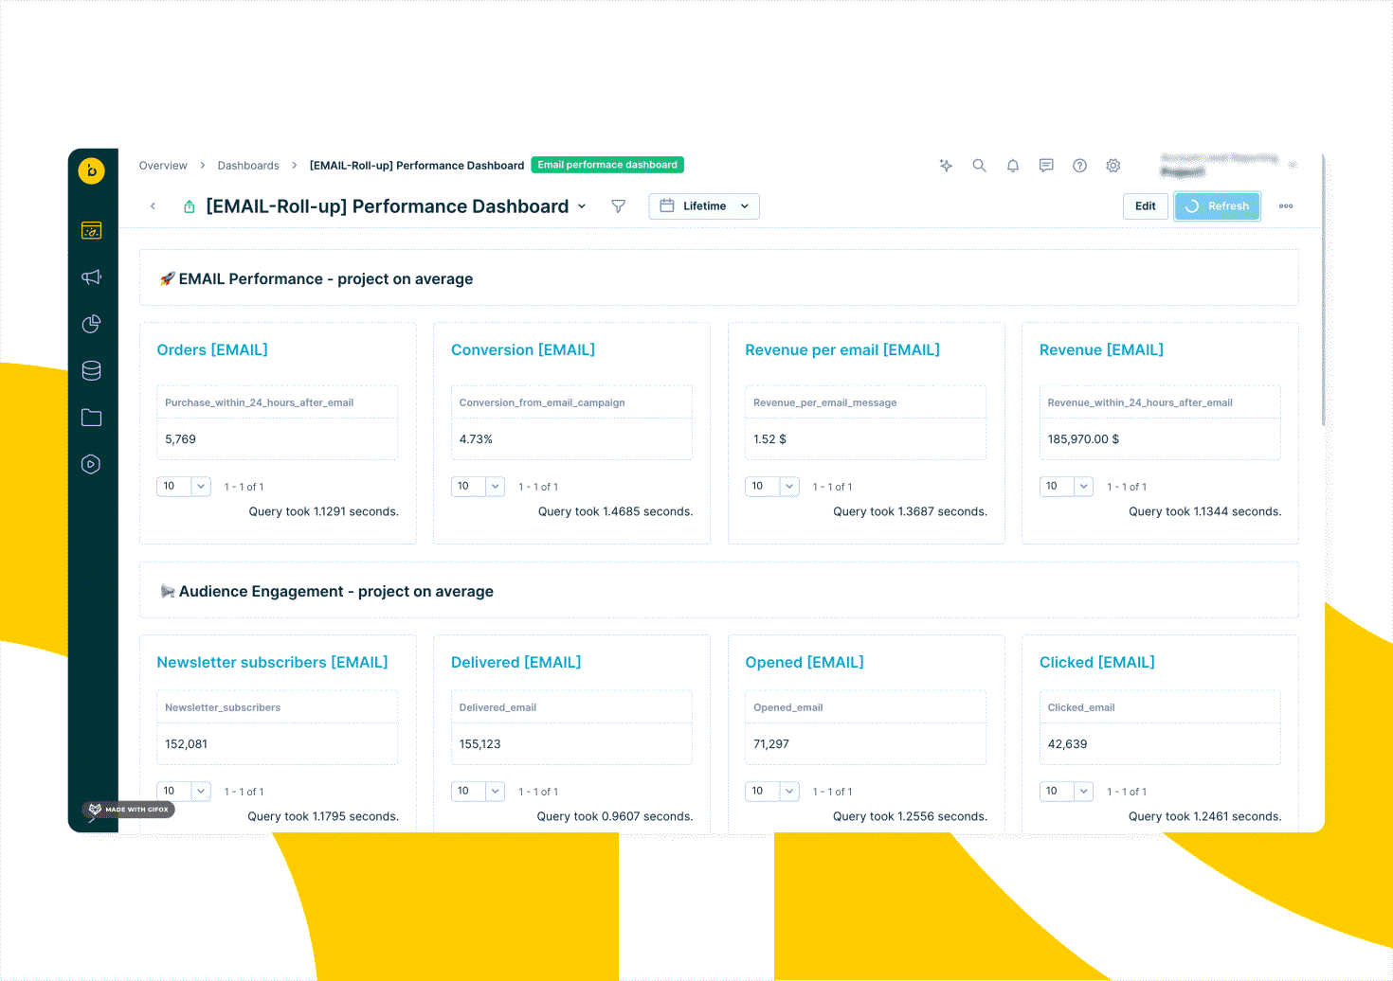Open the Conversion [EMAIL] report link
The width and height of the screenshot is (1393, 981).
(x=523, y=350)
